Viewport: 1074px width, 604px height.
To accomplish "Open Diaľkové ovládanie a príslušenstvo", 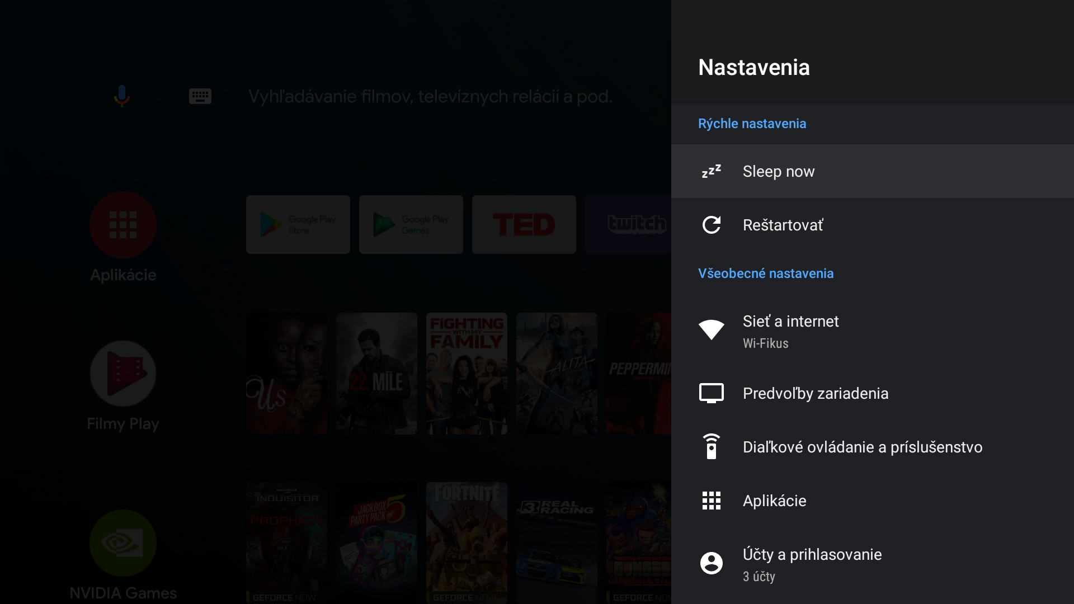I will pyautogui.click(x=873, y=447).
